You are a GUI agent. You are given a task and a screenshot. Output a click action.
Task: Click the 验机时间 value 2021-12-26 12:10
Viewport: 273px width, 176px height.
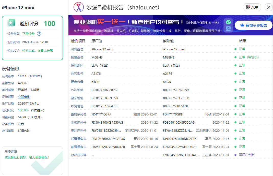coord(35,42)
